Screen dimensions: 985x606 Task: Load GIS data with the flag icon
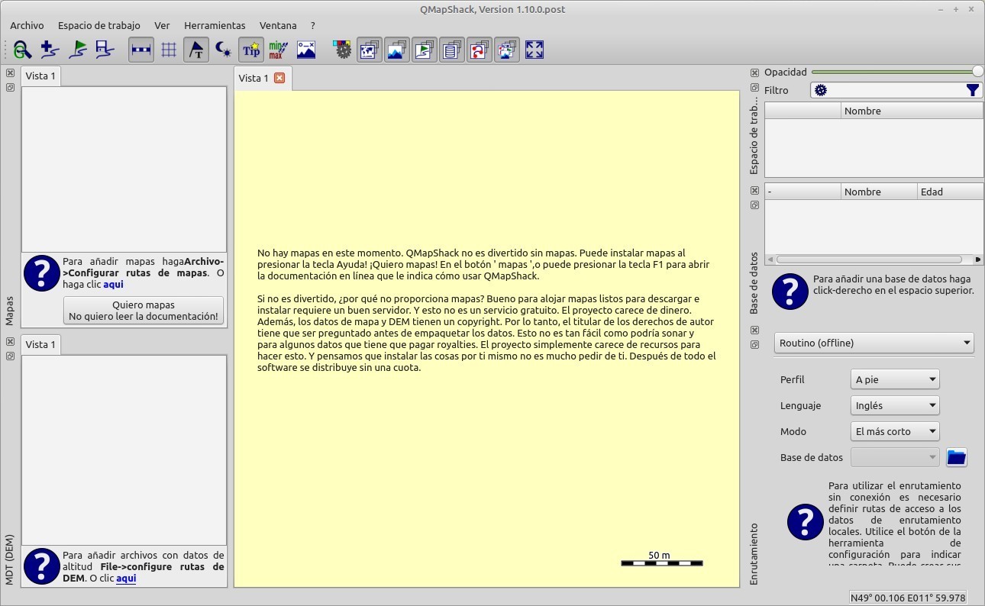(x=77, y=50)
